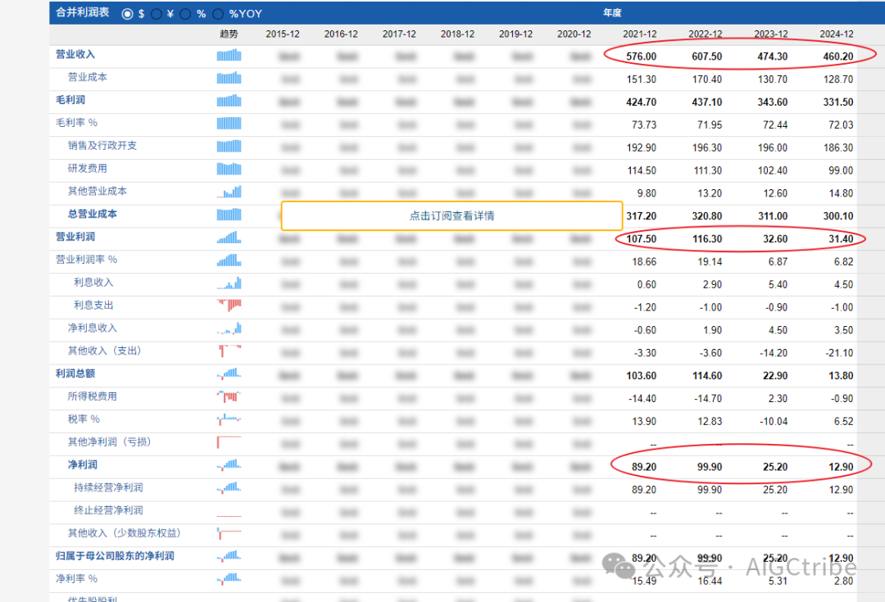Open the 净利息收入 trend sparkline
This screenshot has height=602, width=885.
tap(229, 328)
